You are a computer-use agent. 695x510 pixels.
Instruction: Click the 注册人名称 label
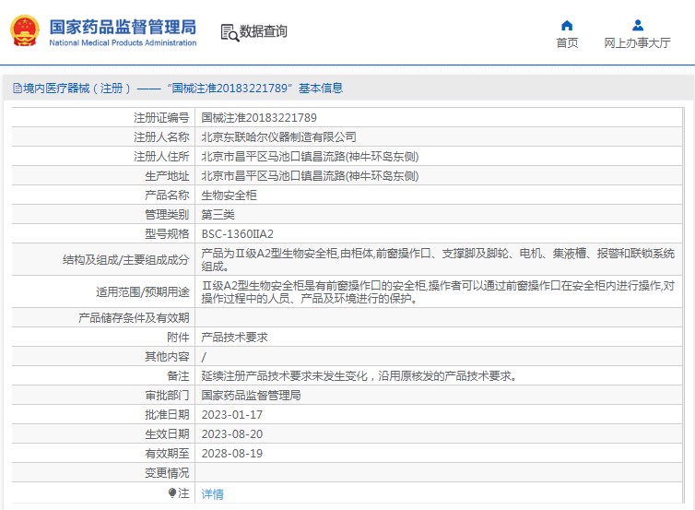pyautogui.click(x=161, y=137)
